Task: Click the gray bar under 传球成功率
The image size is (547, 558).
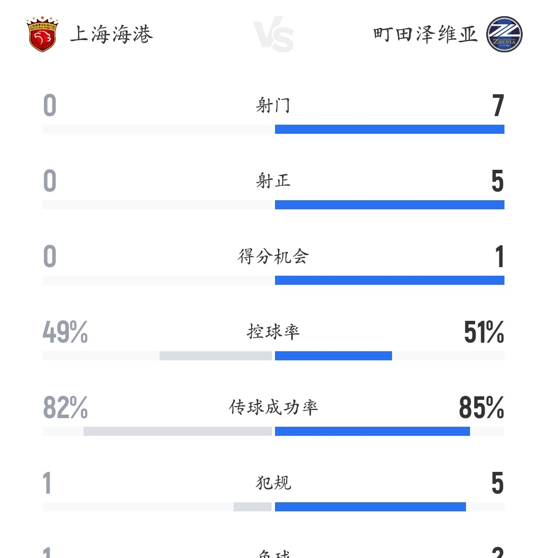Action: (x=178, y=431)
